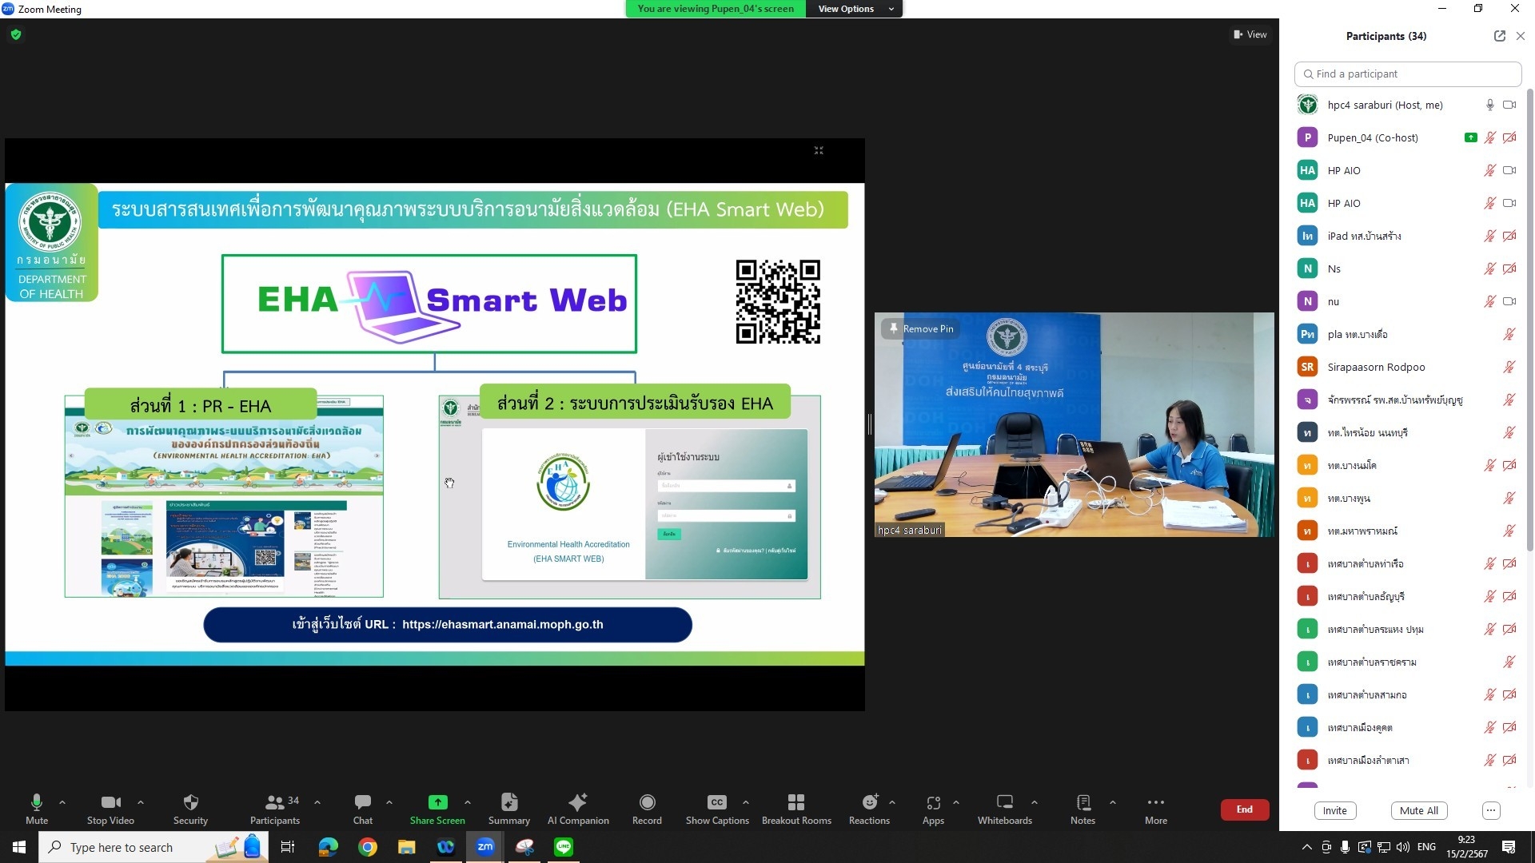Image resolution: width=1535 pixels, height=863 pixels.
Task: Expand arrow beside Whiteboards
Action: pyautogui.click(x=1035, y=802)
